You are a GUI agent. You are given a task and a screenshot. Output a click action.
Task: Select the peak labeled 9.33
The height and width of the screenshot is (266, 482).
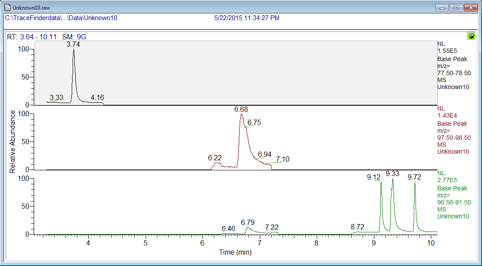[x=392, y=174]
